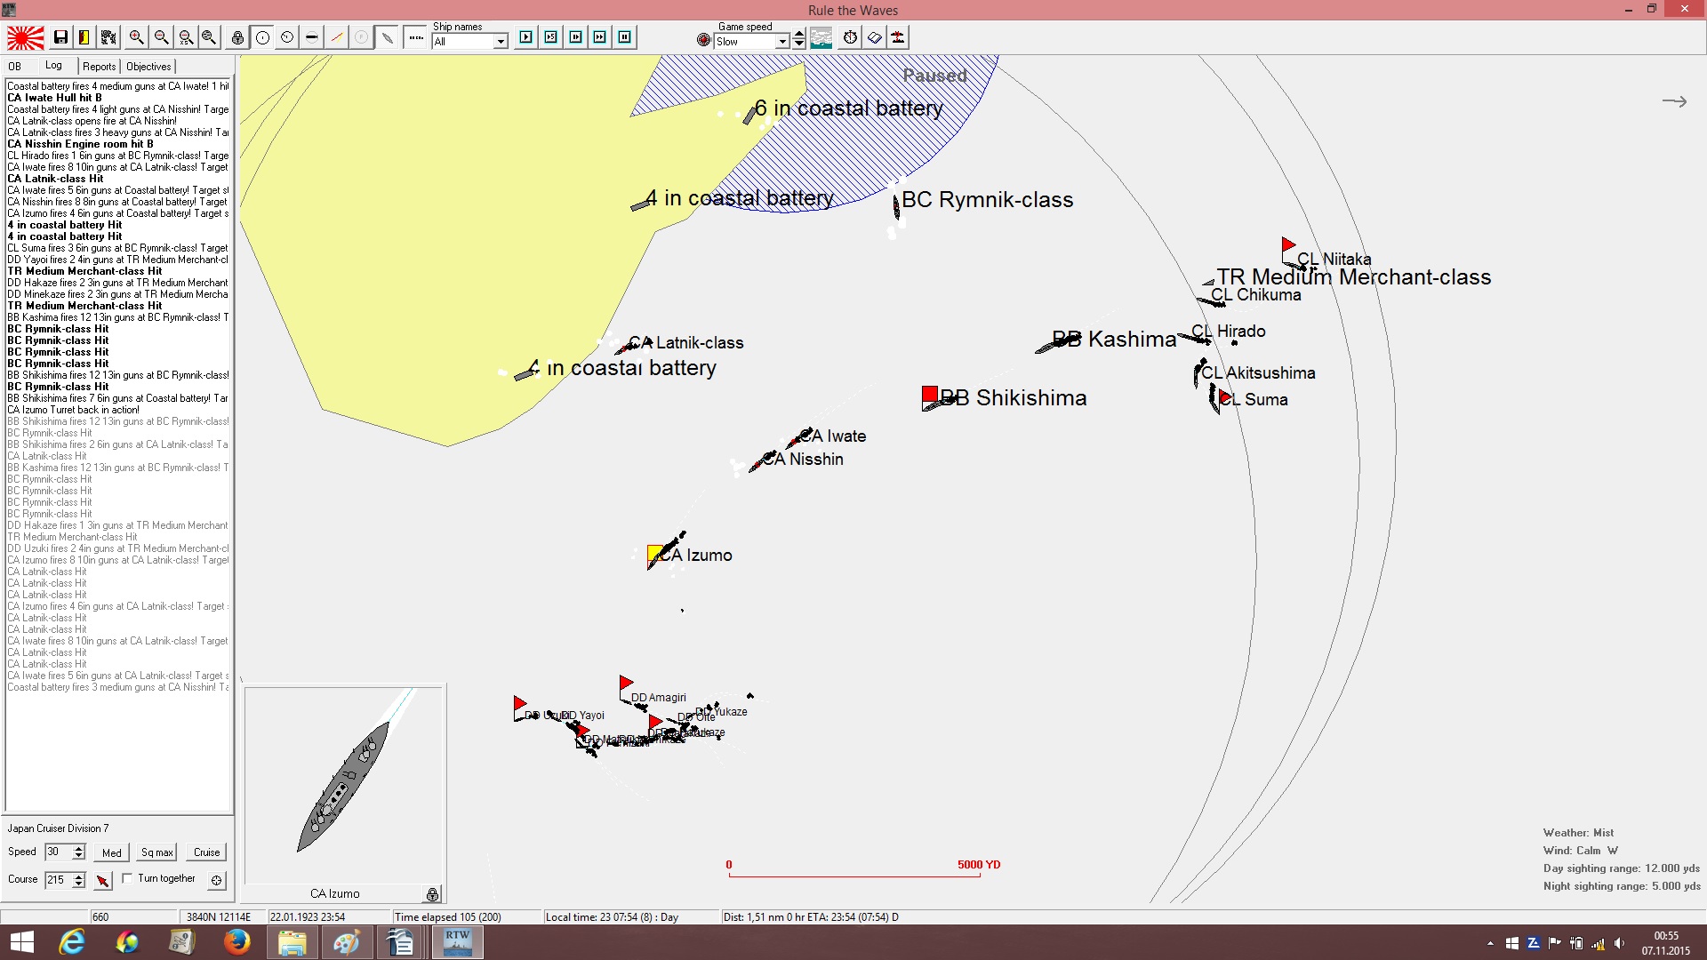1707x960 pixels.
Task: Zoom out with the minus magnifier
Action: point(161,37)
